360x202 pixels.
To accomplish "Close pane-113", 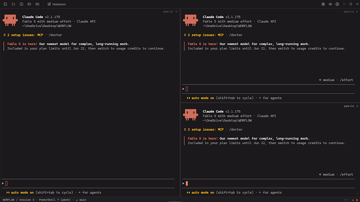I will pos(357,11).
